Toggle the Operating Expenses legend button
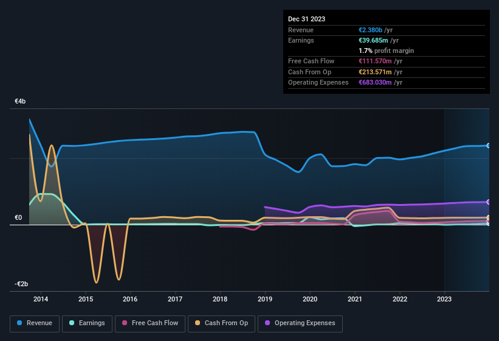Viewport: 499px width, 341px height. coord(300,323)
